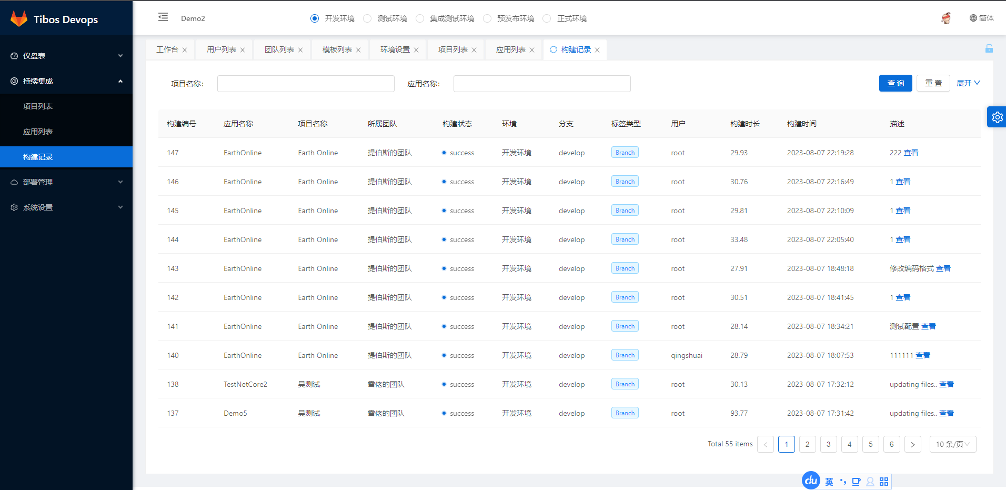Go to next page arrow
The width and height of the screenshot is (1006, 490).
click(x=913, y=444)
